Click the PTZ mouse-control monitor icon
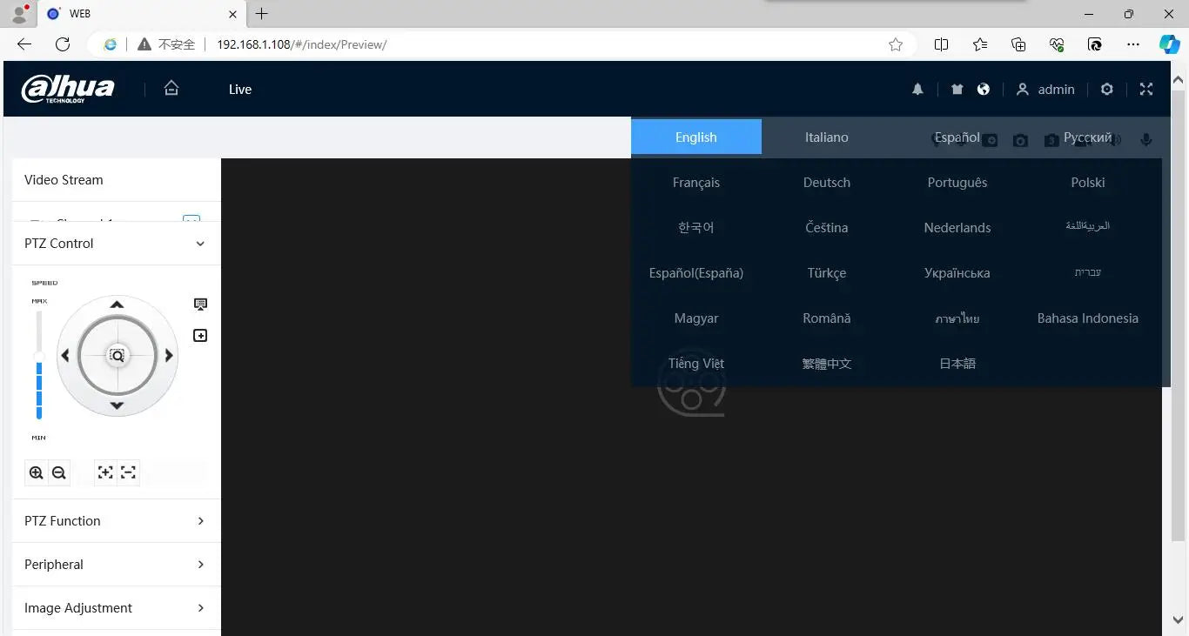Image resolution: width=1189 pixels, height=636 pixels. [200, 304]
